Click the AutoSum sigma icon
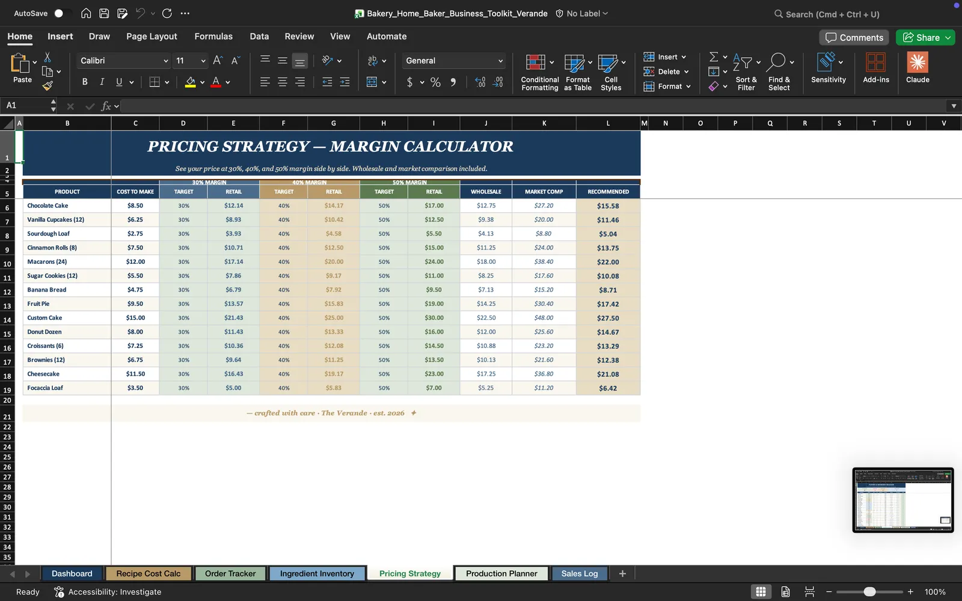962x601 pixels. tap(714, 56)
